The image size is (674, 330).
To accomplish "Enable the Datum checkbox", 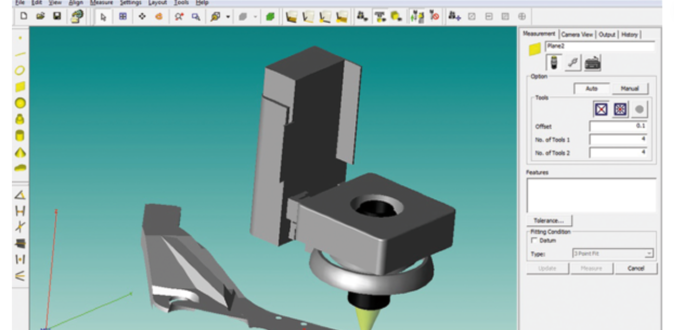I will coord(534,240).
